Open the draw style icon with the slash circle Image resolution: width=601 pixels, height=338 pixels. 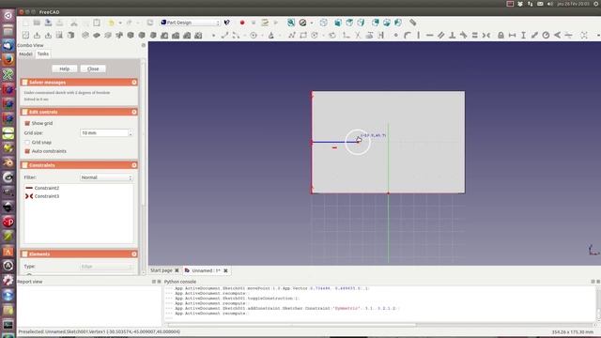tap(302, 23)
